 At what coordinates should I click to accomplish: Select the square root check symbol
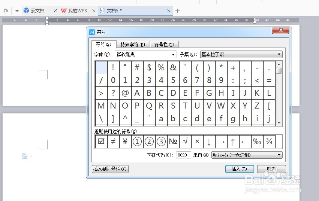coord(185,141)
